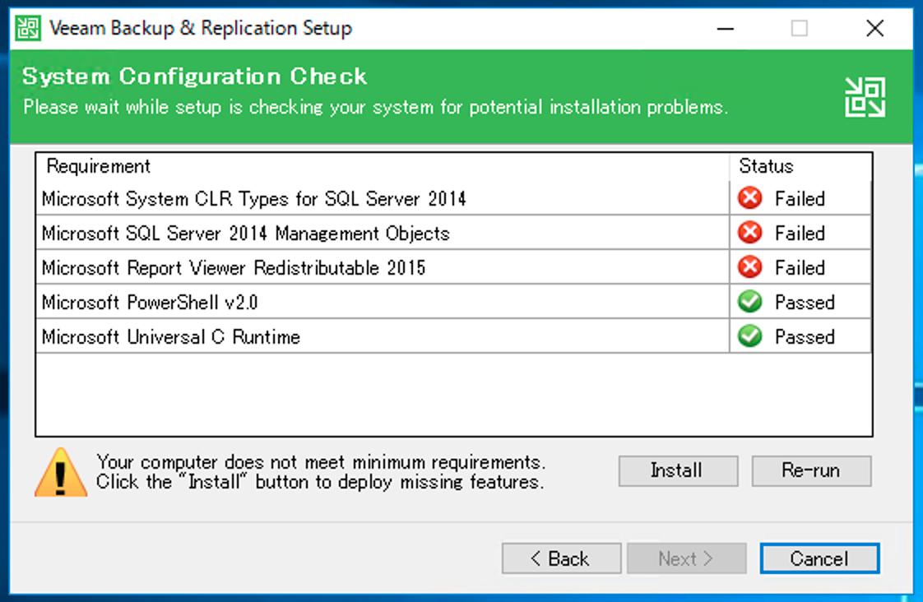Close the Veeam setup window
This screenshot has height=602, width=923.
[x=874, y=28]
